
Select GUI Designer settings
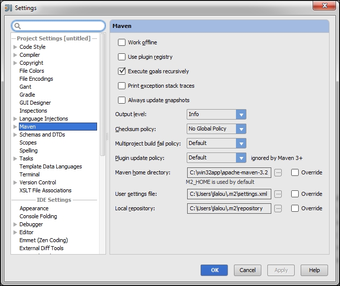pos(35,103)
